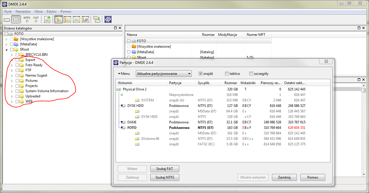This screenshot has height=193, width=369.
Task: Check the Uploaded folder checkbox
Action: [17, 96]
